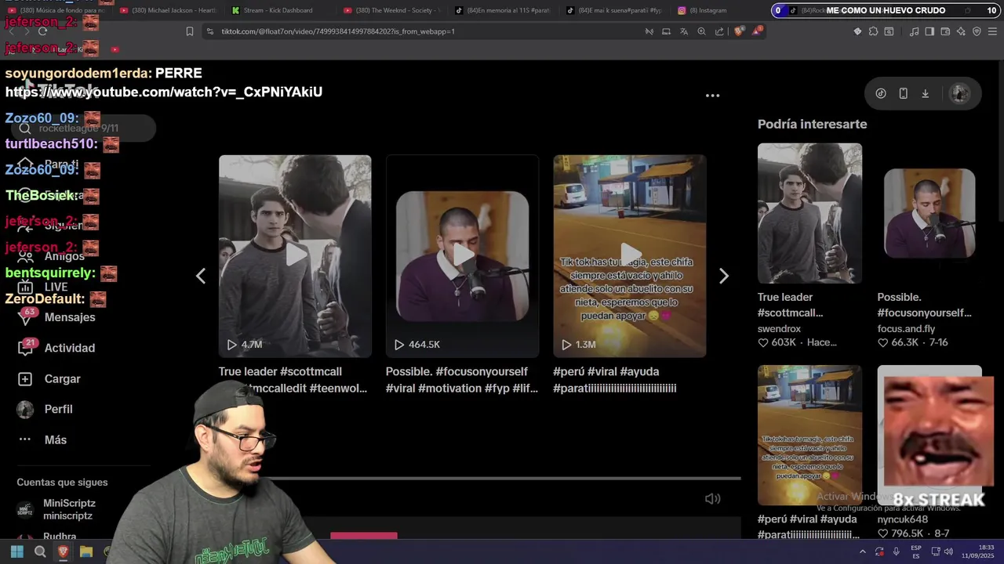
Task: Click the nyncuk648 username link
Action: pos(903,519)
